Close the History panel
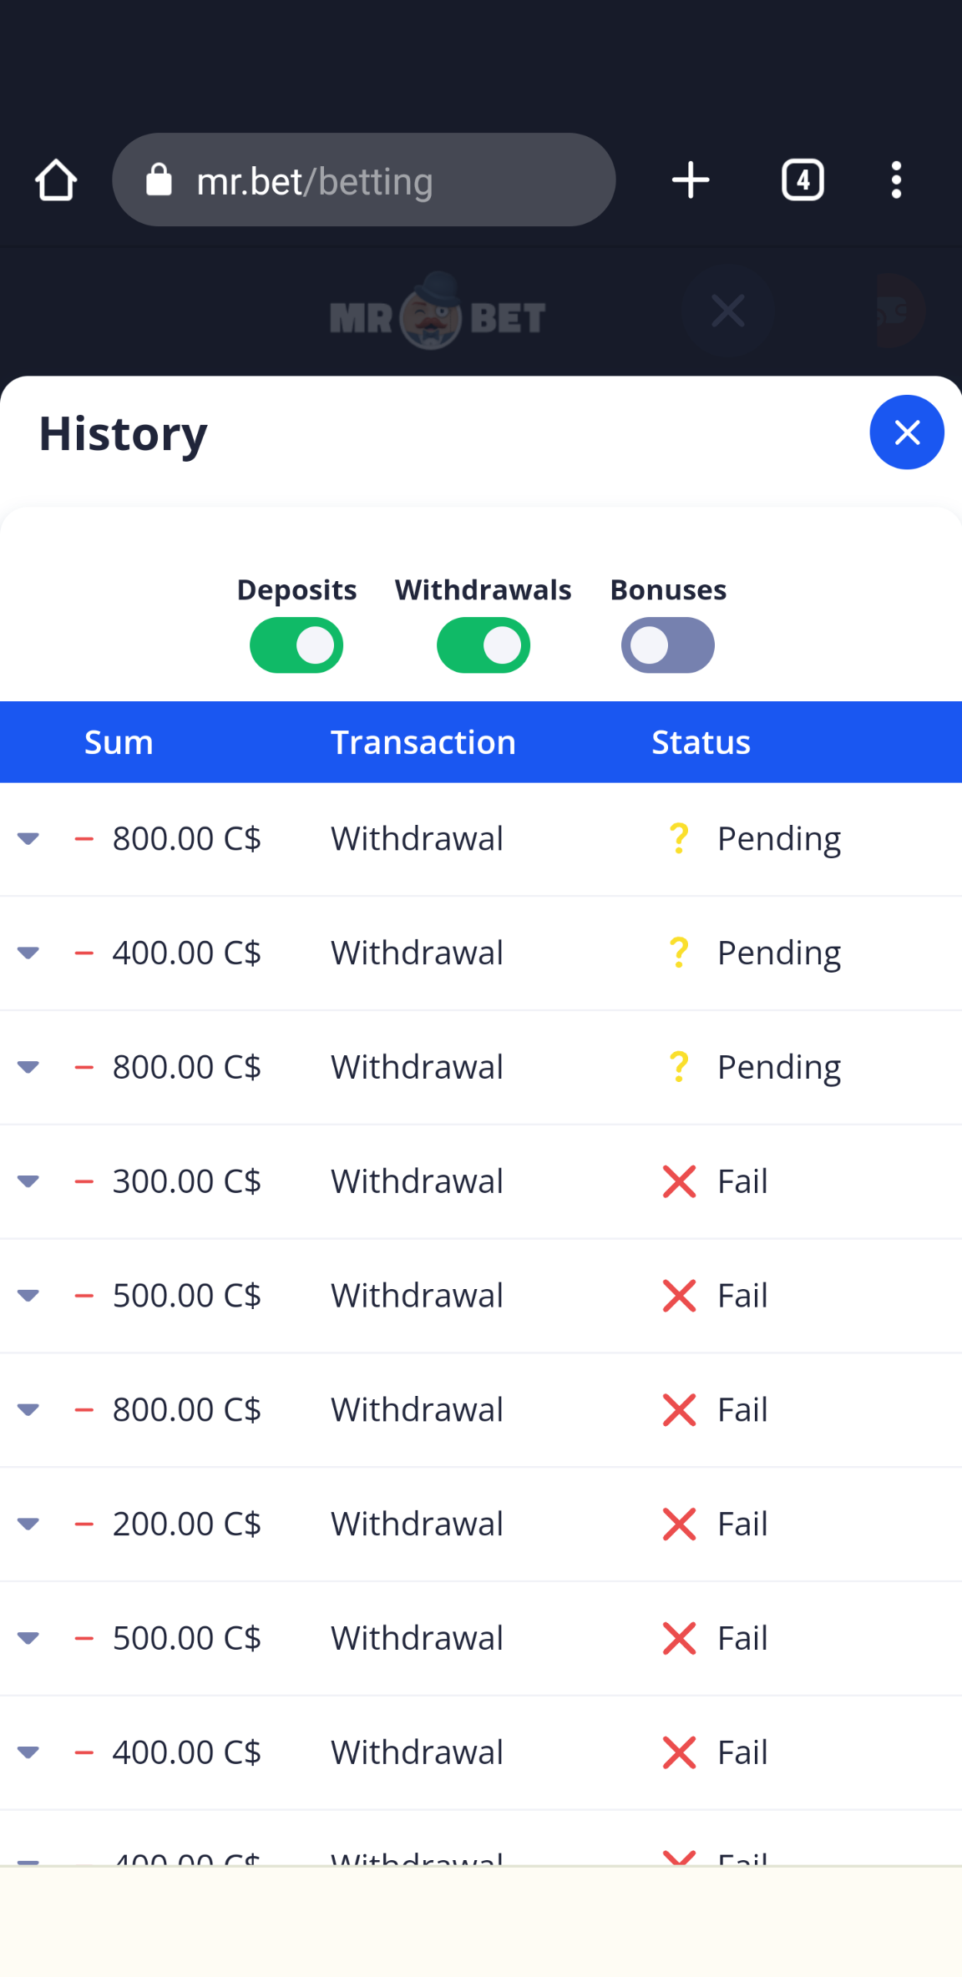This screenshot has height=1977, width=962. pos(907,432)
